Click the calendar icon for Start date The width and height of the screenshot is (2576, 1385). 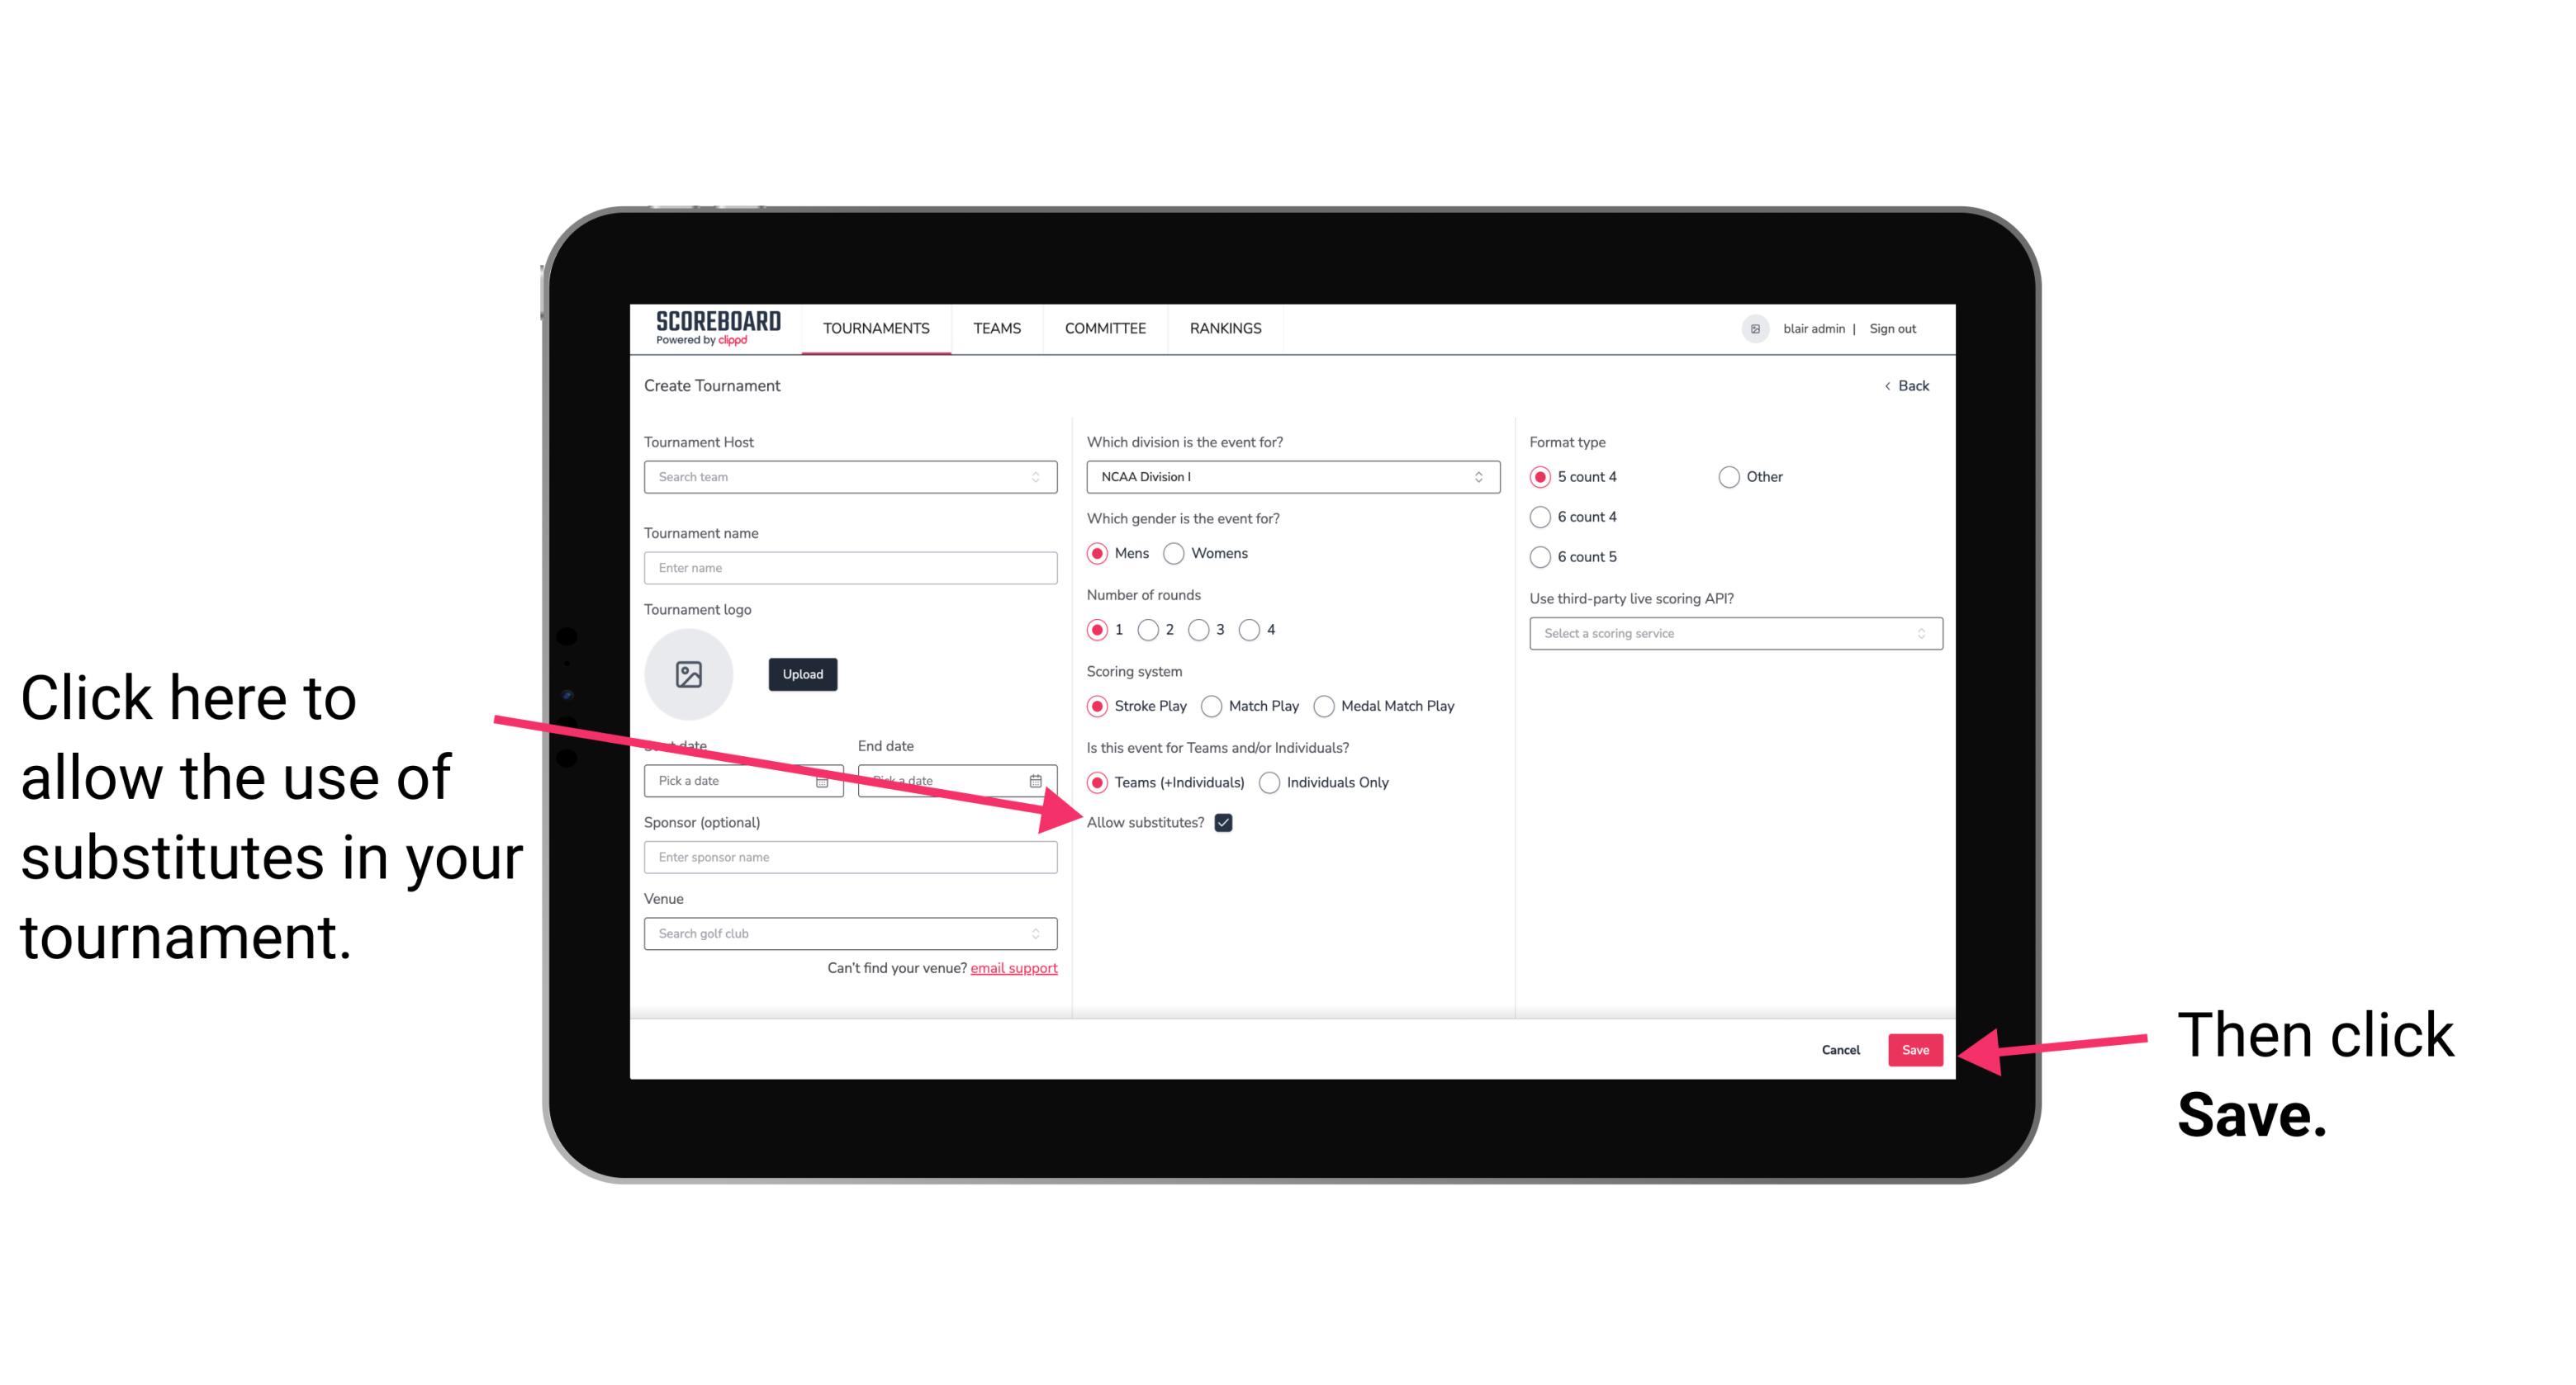(x=824, y=779)
